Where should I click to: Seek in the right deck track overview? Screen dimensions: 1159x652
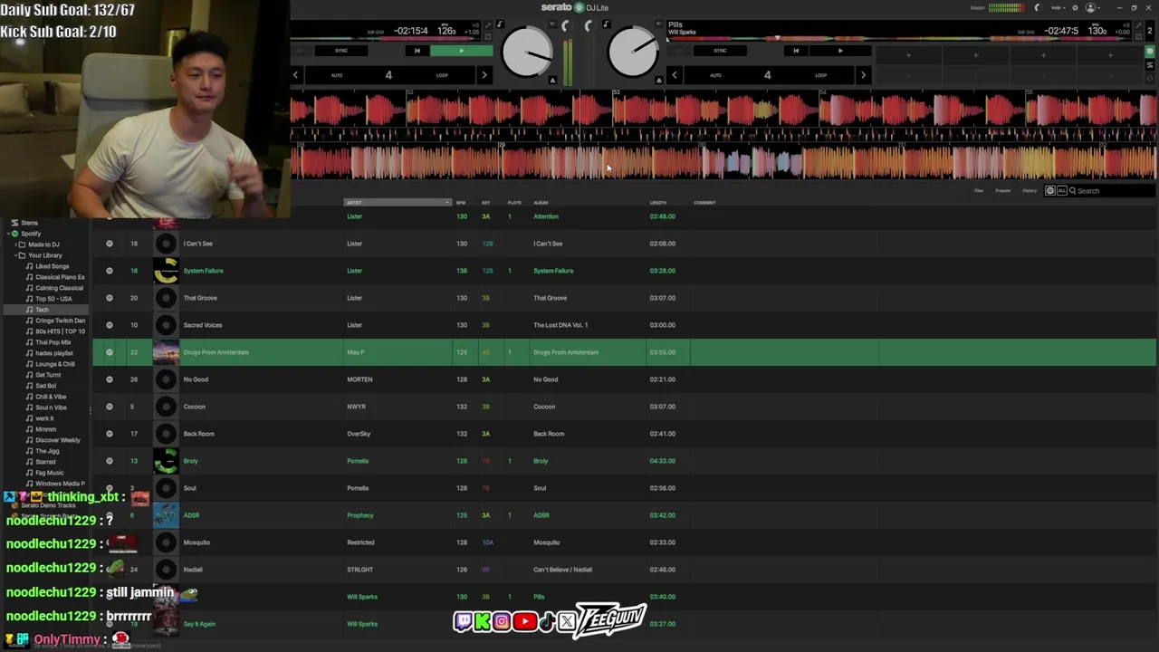(x=910, y=38)
